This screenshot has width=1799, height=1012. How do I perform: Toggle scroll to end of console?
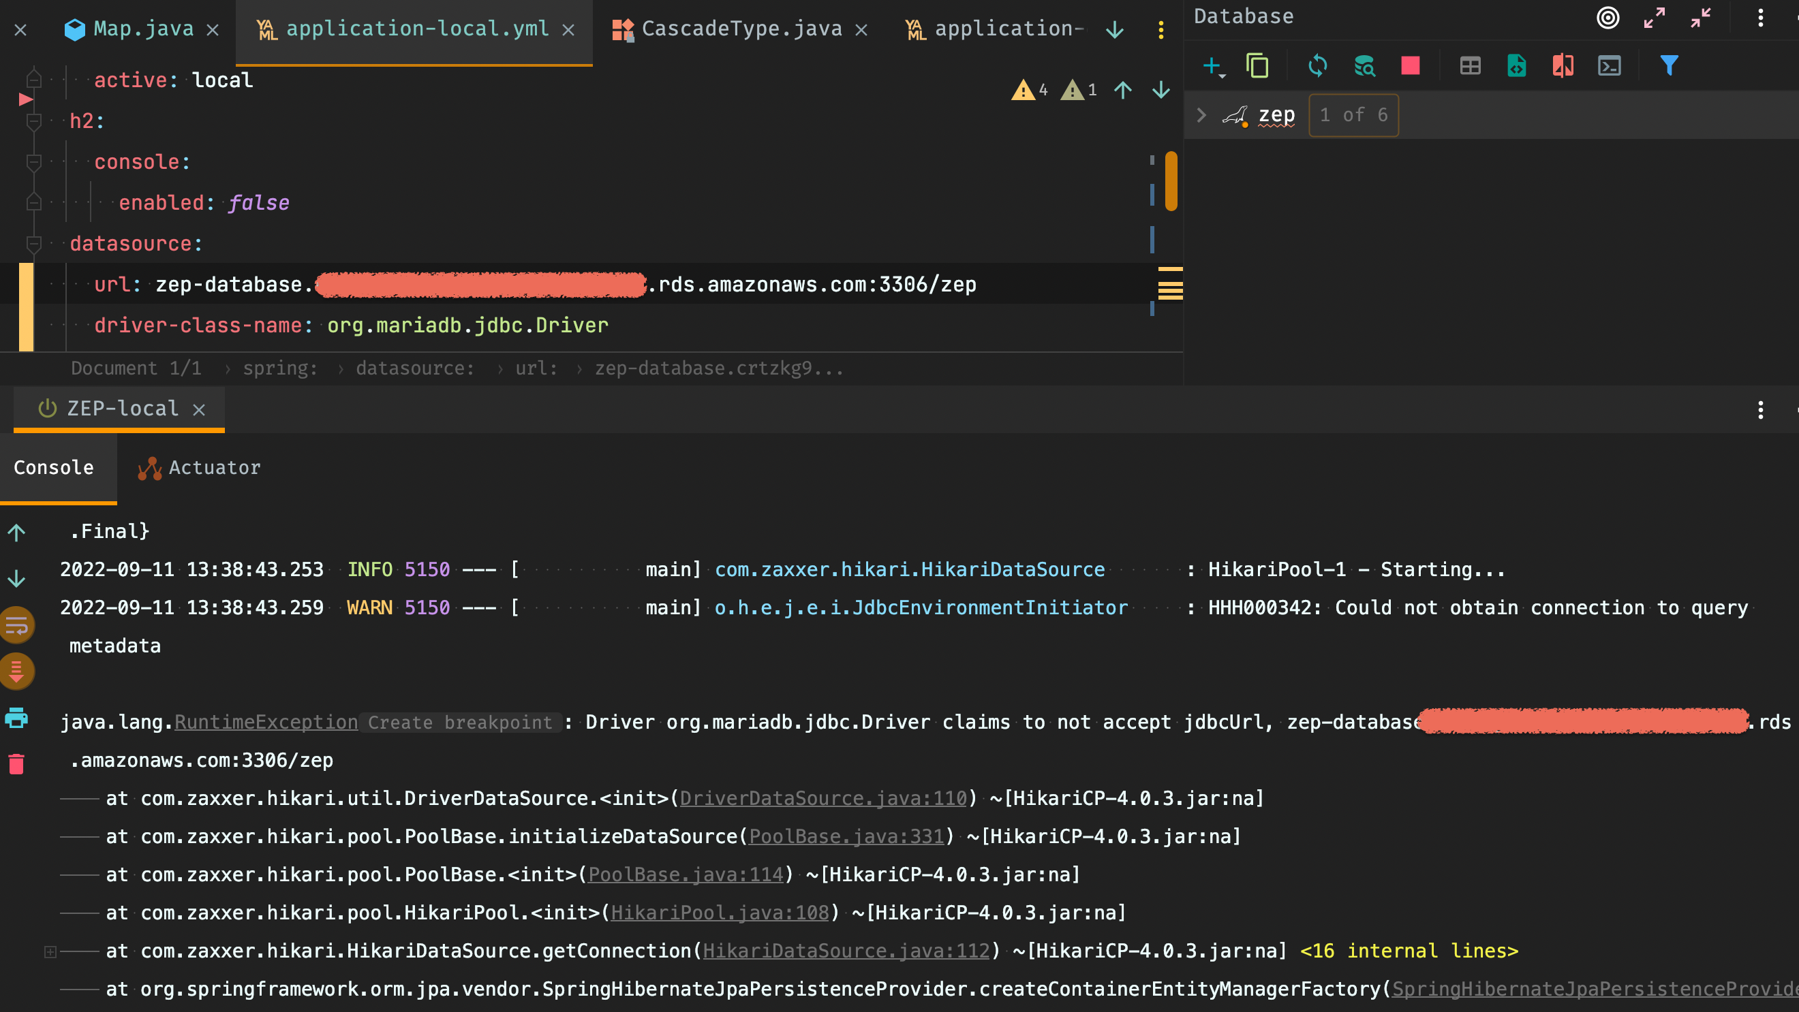click(x=17, y=671)
